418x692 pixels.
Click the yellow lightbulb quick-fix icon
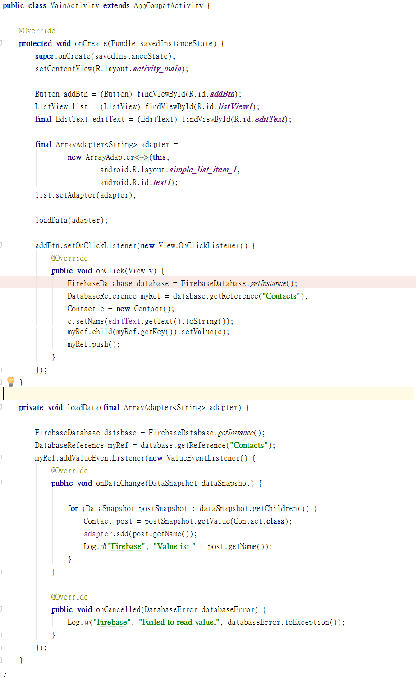click(x=11, y=381)
